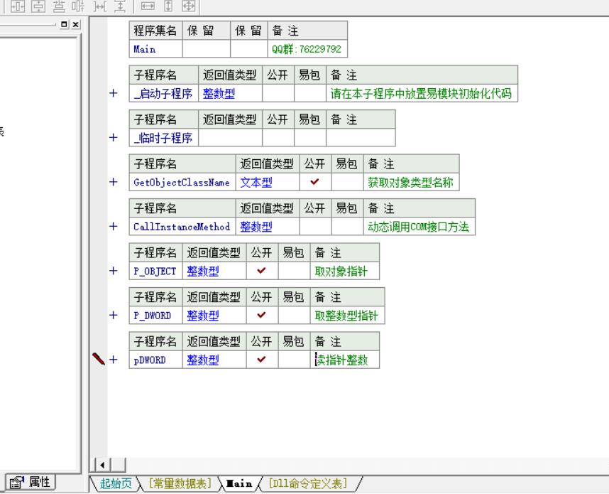Toggle 公开 cell for _启动子程序
Image resolution: width=609 pixels, height=494 pixels.
278,93
